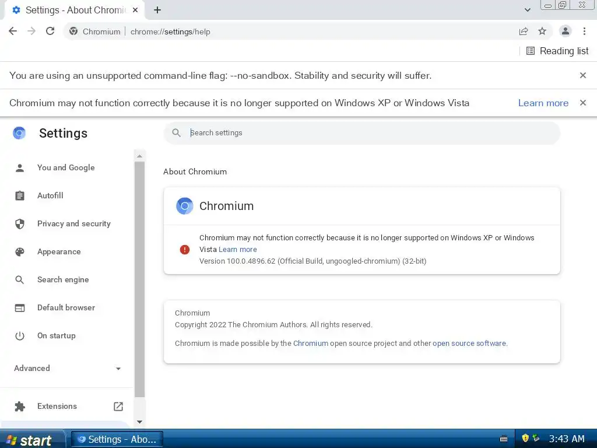The width and height of the screenshot is (597, 448).
Task: Click the window icon for Default browser
Action: (x=19, y=308)
